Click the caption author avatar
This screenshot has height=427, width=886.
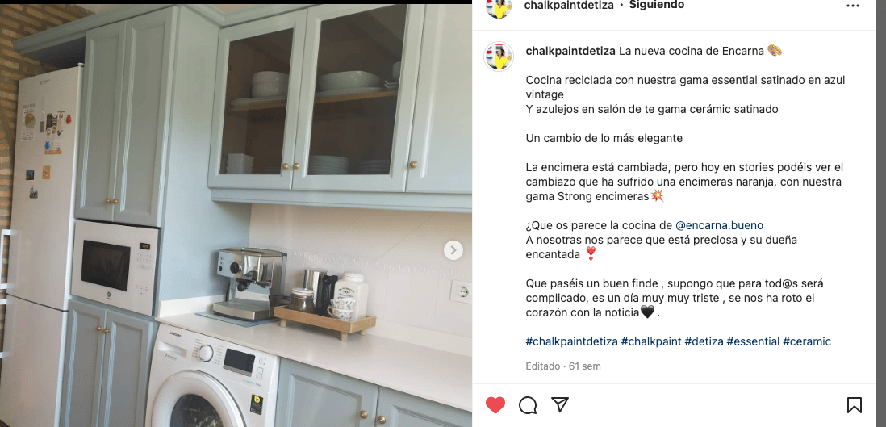click(x=499, y=56)
